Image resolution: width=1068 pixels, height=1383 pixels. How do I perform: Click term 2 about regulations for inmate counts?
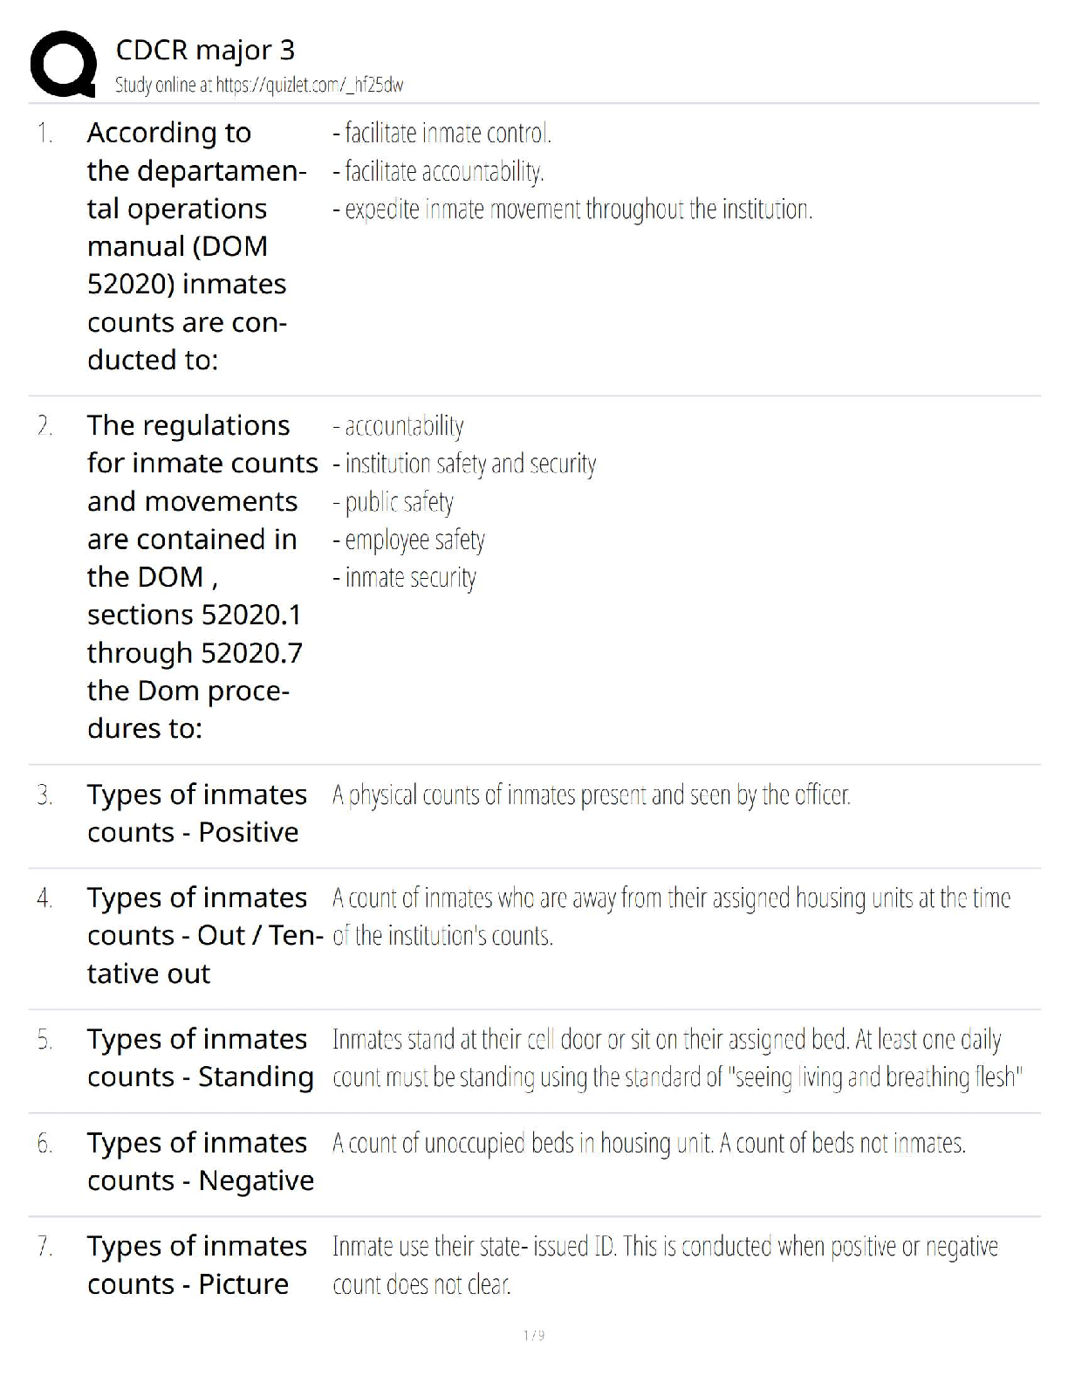pyautogui.click(x=201, y=576)
